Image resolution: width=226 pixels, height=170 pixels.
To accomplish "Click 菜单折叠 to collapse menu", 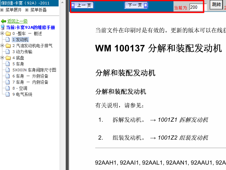I will pyautogui.click(x=38, y=10).
